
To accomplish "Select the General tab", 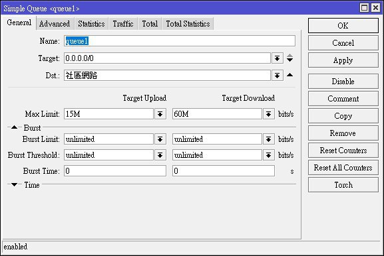I will coord(19,23).
